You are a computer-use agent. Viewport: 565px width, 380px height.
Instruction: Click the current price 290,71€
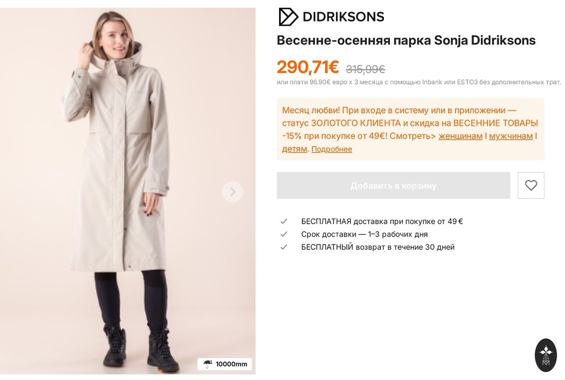pyautogui.click(x=308, y=67)
